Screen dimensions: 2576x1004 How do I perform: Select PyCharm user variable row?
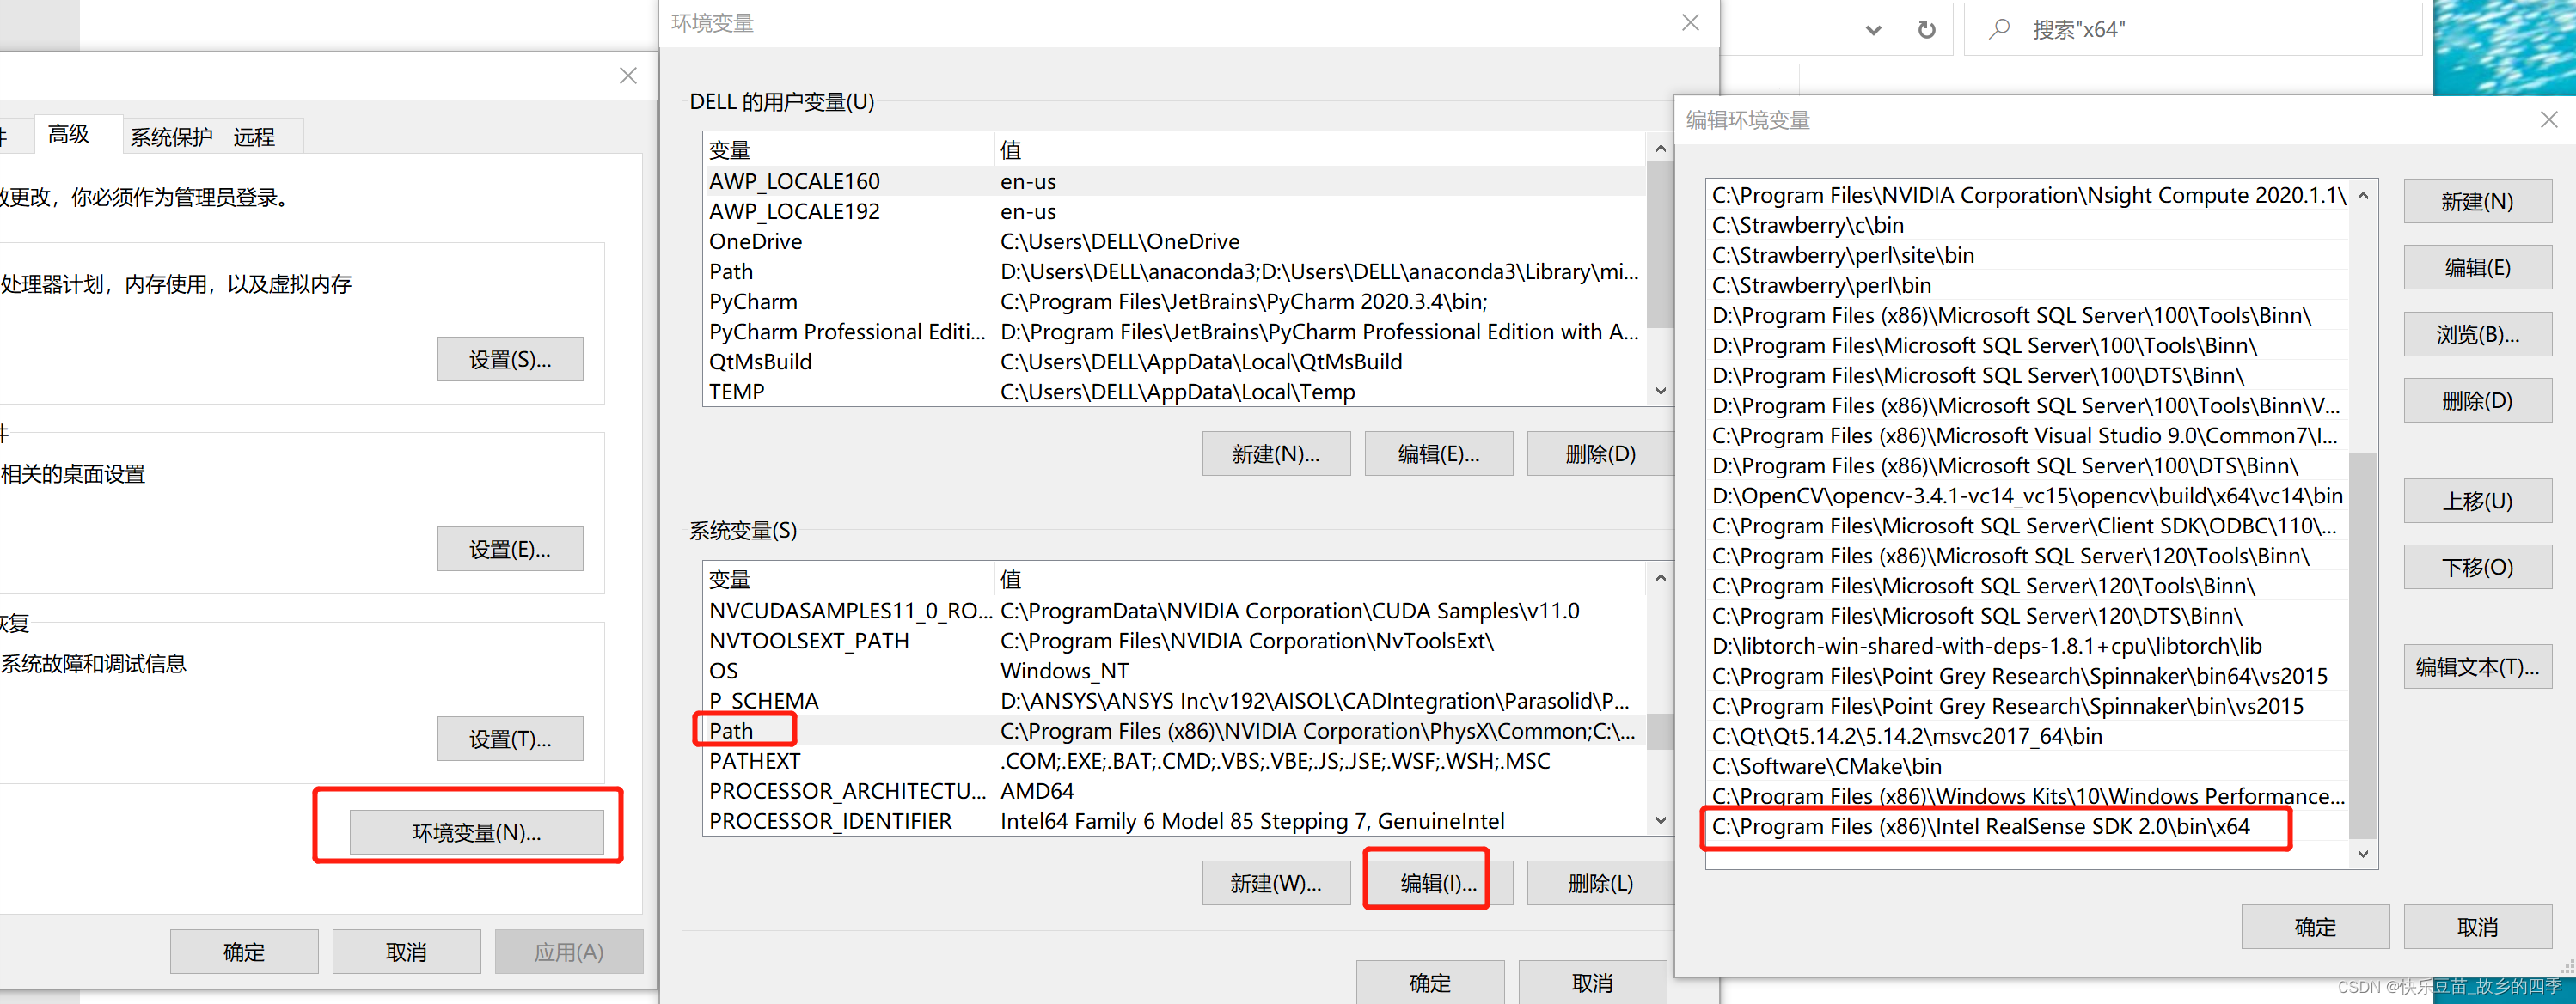click(1174, 301)
